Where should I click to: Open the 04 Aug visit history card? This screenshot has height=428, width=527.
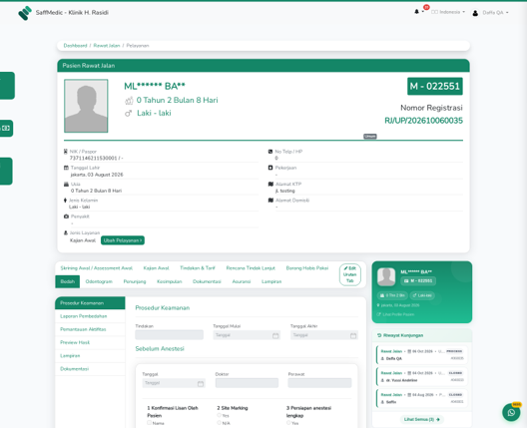click(x=422, y=398)
